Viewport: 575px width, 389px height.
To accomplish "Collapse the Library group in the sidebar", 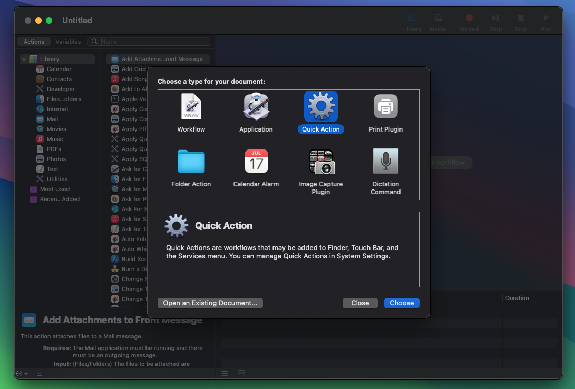I will (x=23, y=59).
